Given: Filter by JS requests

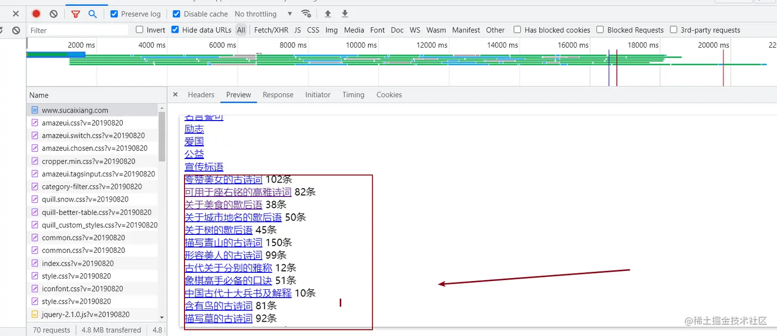Looking at the screenshot, I should (x=298, y=30).
